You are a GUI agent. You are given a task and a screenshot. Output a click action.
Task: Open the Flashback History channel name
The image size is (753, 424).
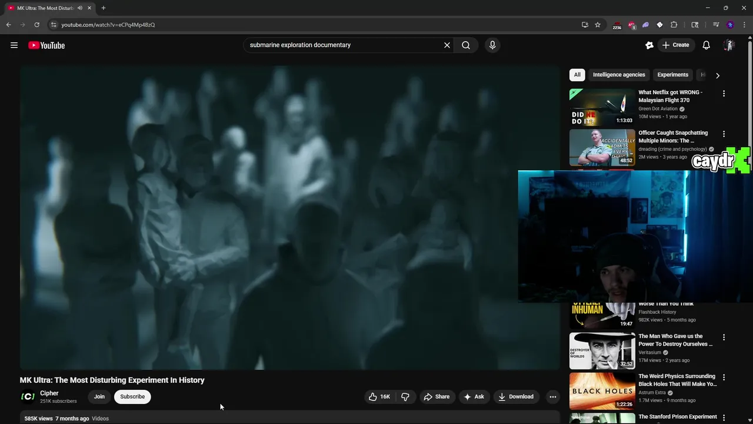click(657, 312)
